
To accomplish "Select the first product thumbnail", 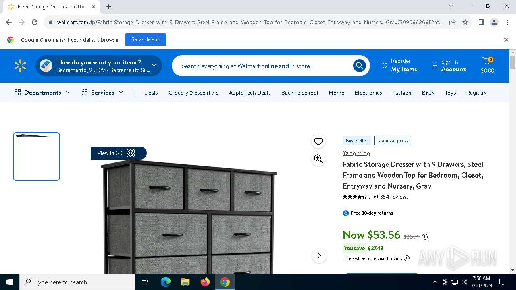I will [36, 156].
